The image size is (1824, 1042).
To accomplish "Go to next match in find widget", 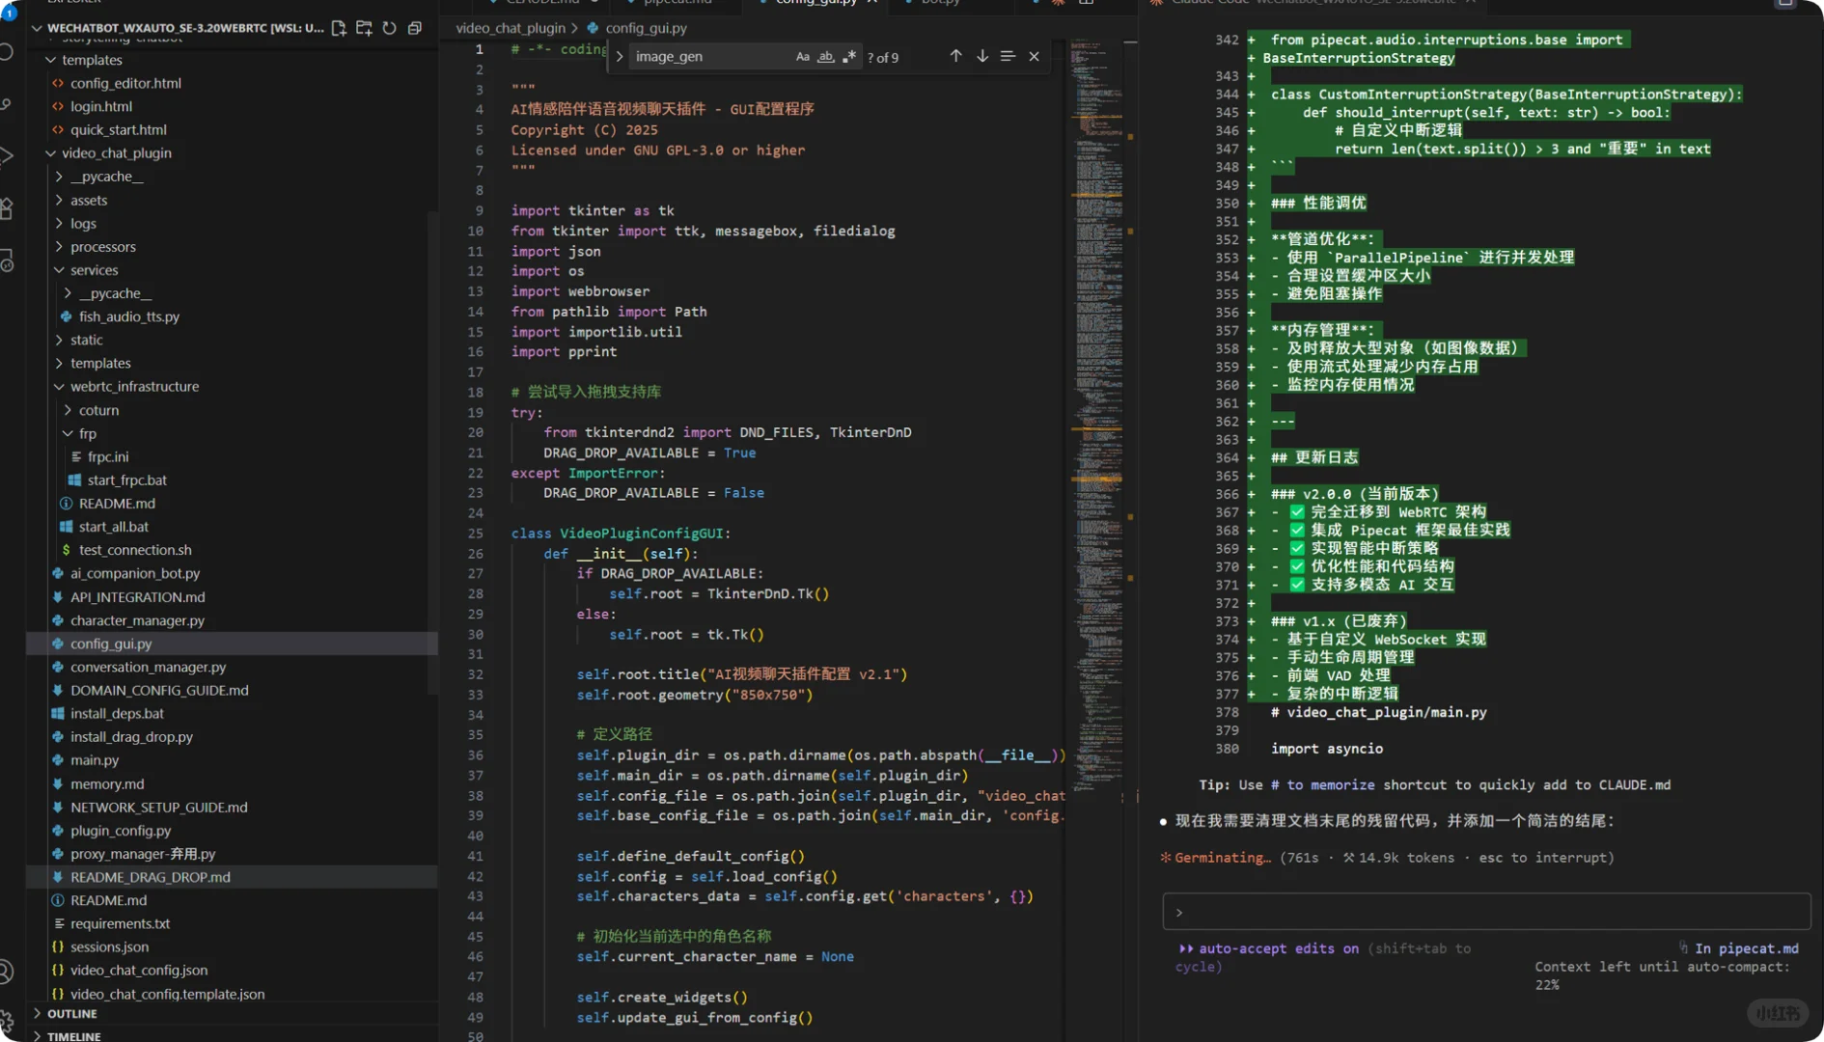I will pos(981,56).
